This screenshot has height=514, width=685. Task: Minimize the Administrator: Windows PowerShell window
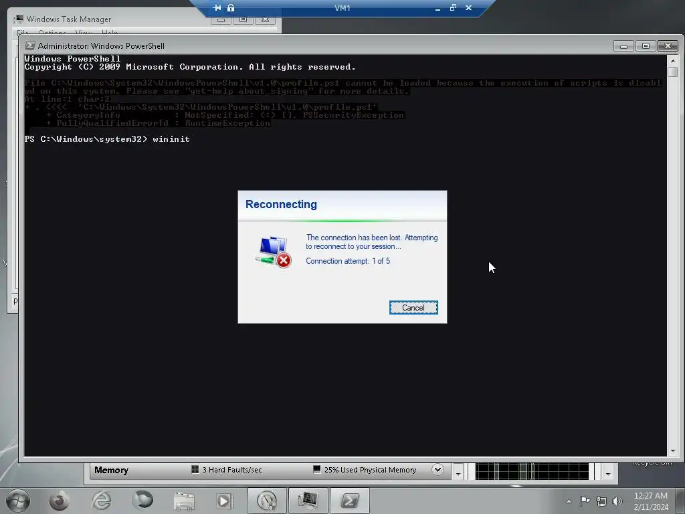click(623, 46)
